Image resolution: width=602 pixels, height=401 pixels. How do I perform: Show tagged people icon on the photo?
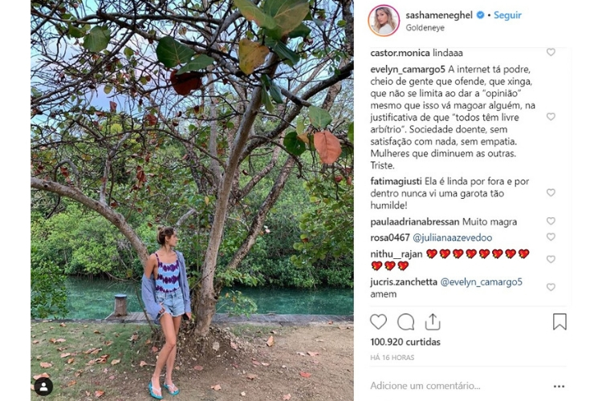coord(43,387)
